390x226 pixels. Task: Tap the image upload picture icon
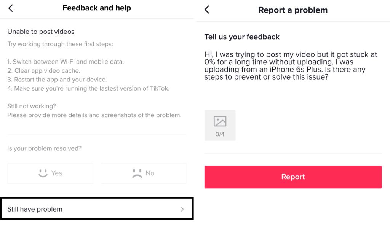[x=220, y=121]
